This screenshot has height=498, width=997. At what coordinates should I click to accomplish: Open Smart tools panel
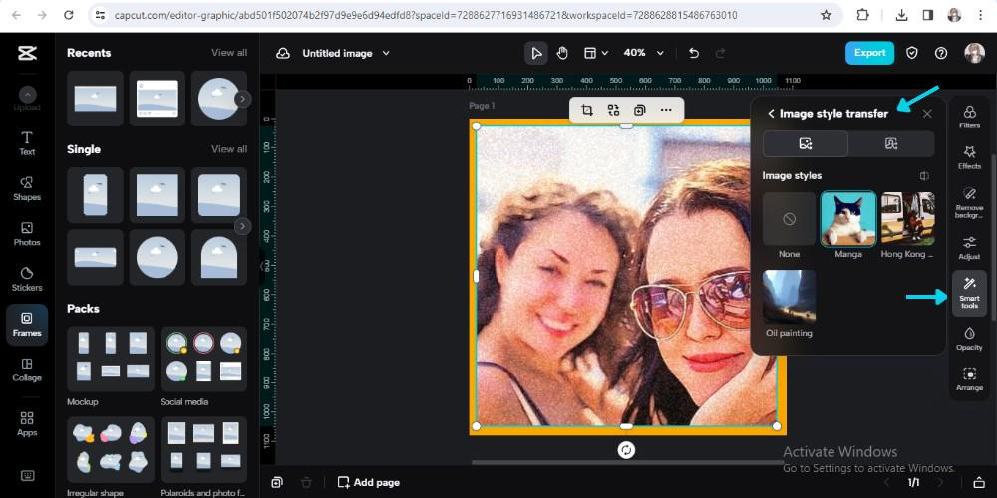pos(970,294)
